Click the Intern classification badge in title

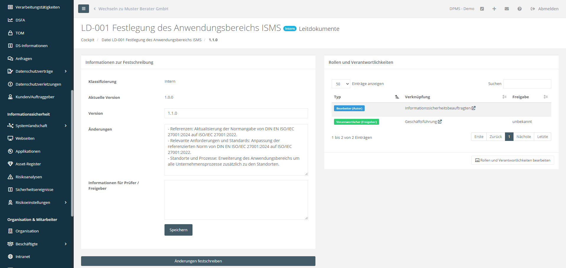point(290,29)
